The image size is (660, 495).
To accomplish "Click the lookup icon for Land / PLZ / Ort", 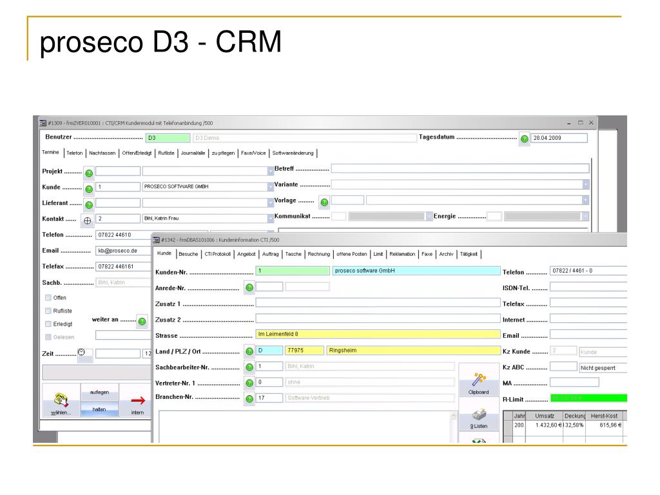I will click(x=249, y=351).
